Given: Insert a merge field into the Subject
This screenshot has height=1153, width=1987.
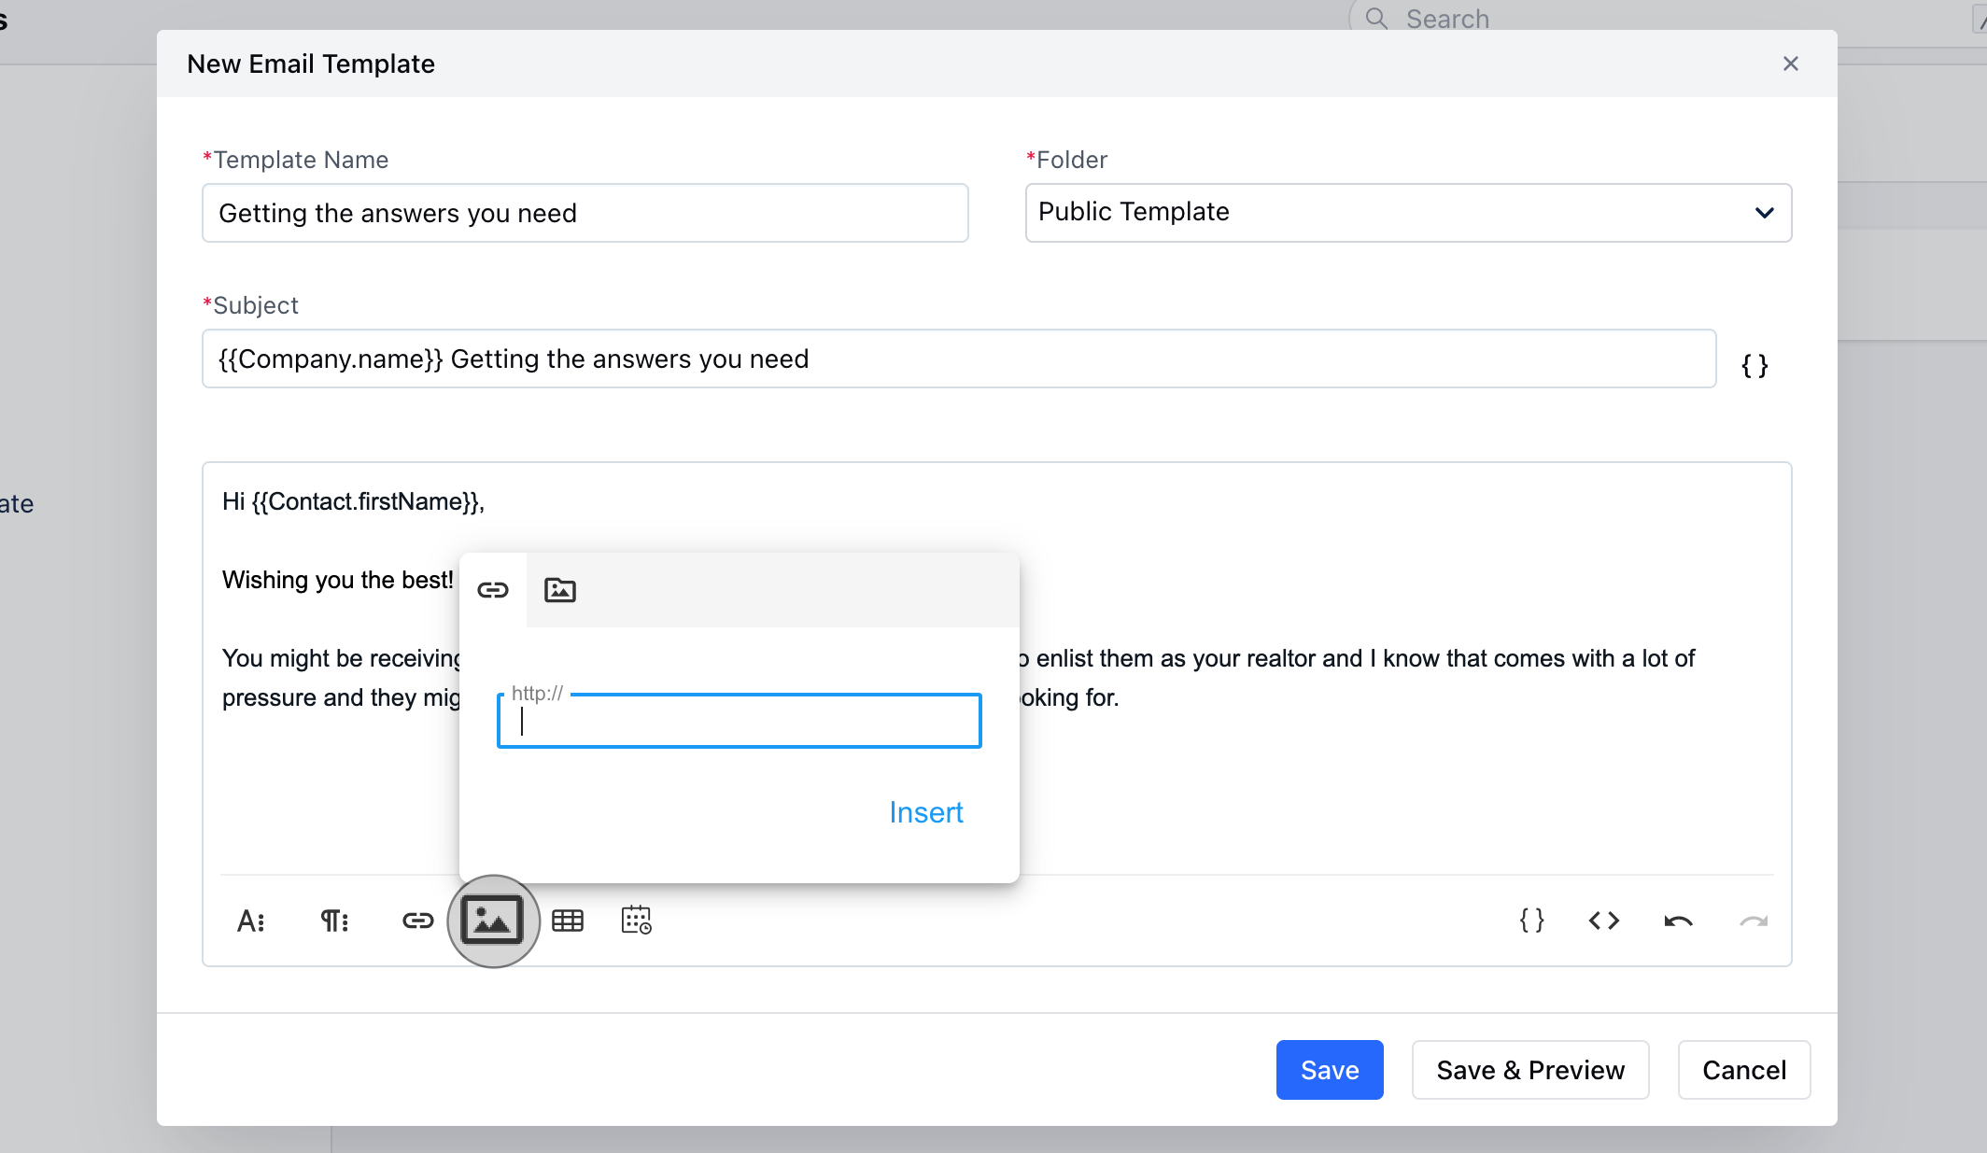Looking at the screenshot, I should point(1754,365).
